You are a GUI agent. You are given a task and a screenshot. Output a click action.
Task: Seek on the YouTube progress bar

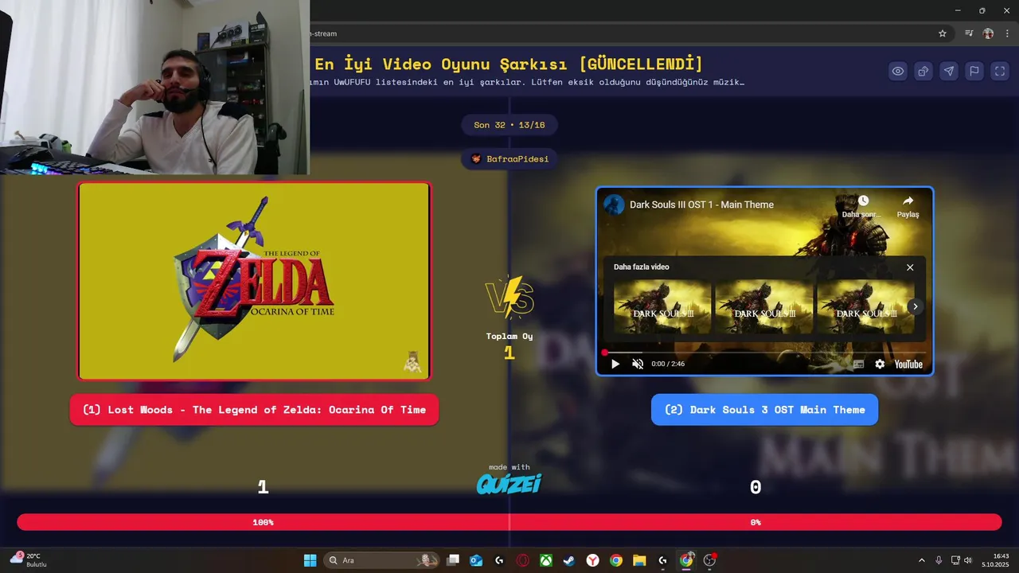[764, 353]
